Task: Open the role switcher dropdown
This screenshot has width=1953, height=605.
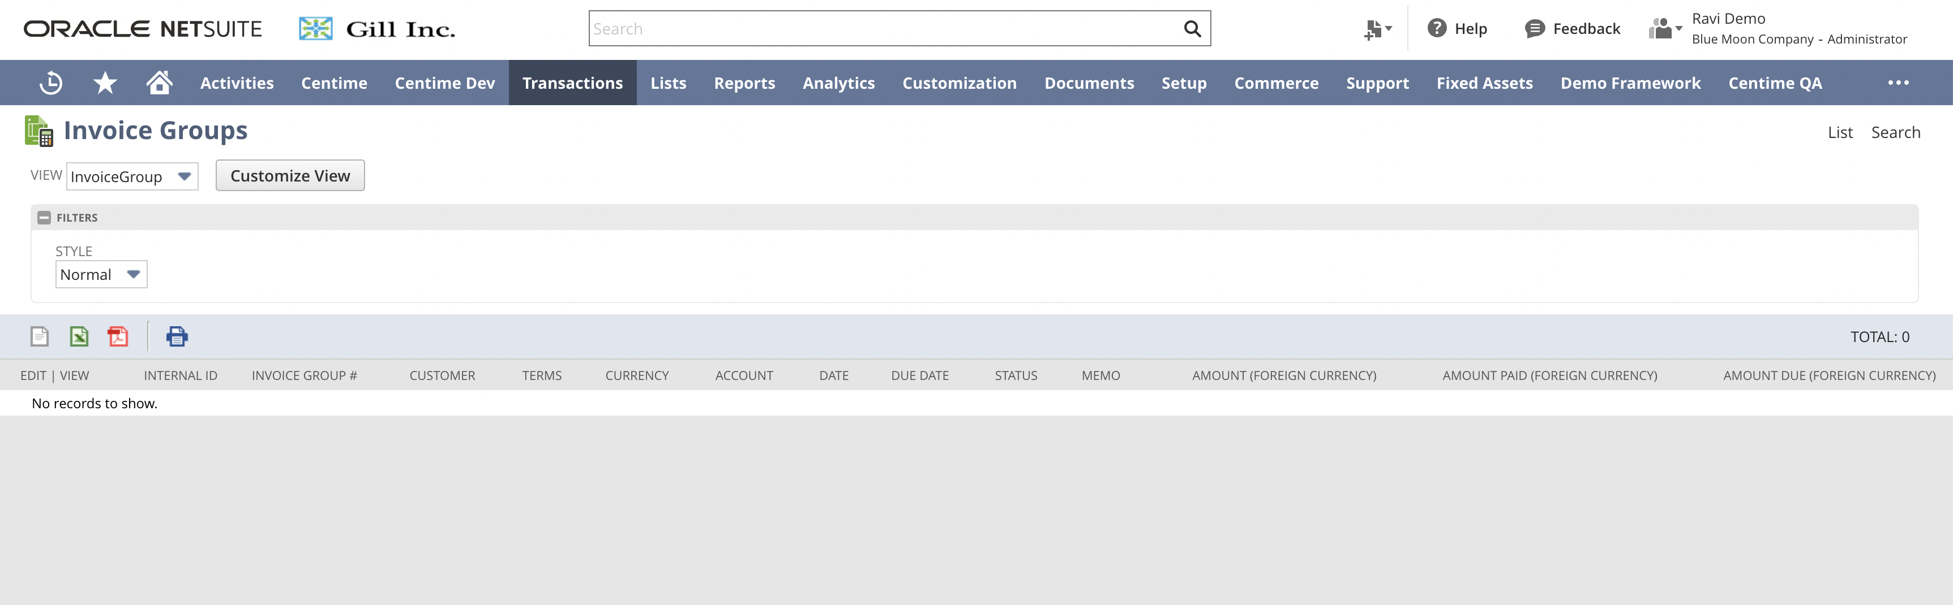Action: (1663, 28)
